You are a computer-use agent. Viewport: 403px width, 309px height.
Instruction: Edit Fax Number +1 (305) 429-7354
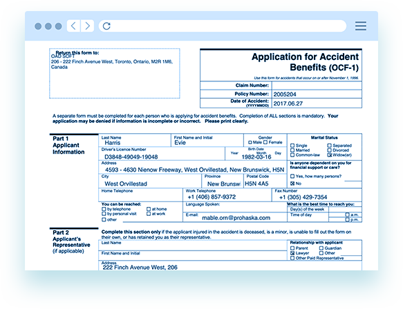pyautogui.click(x=317, y=195)
